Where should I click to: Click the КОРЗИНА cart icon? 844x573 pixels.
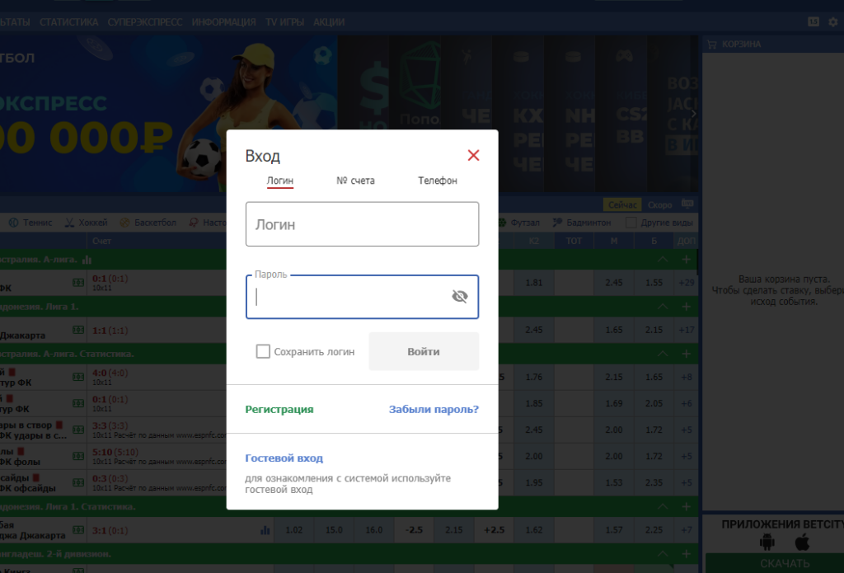click(712, 45)
